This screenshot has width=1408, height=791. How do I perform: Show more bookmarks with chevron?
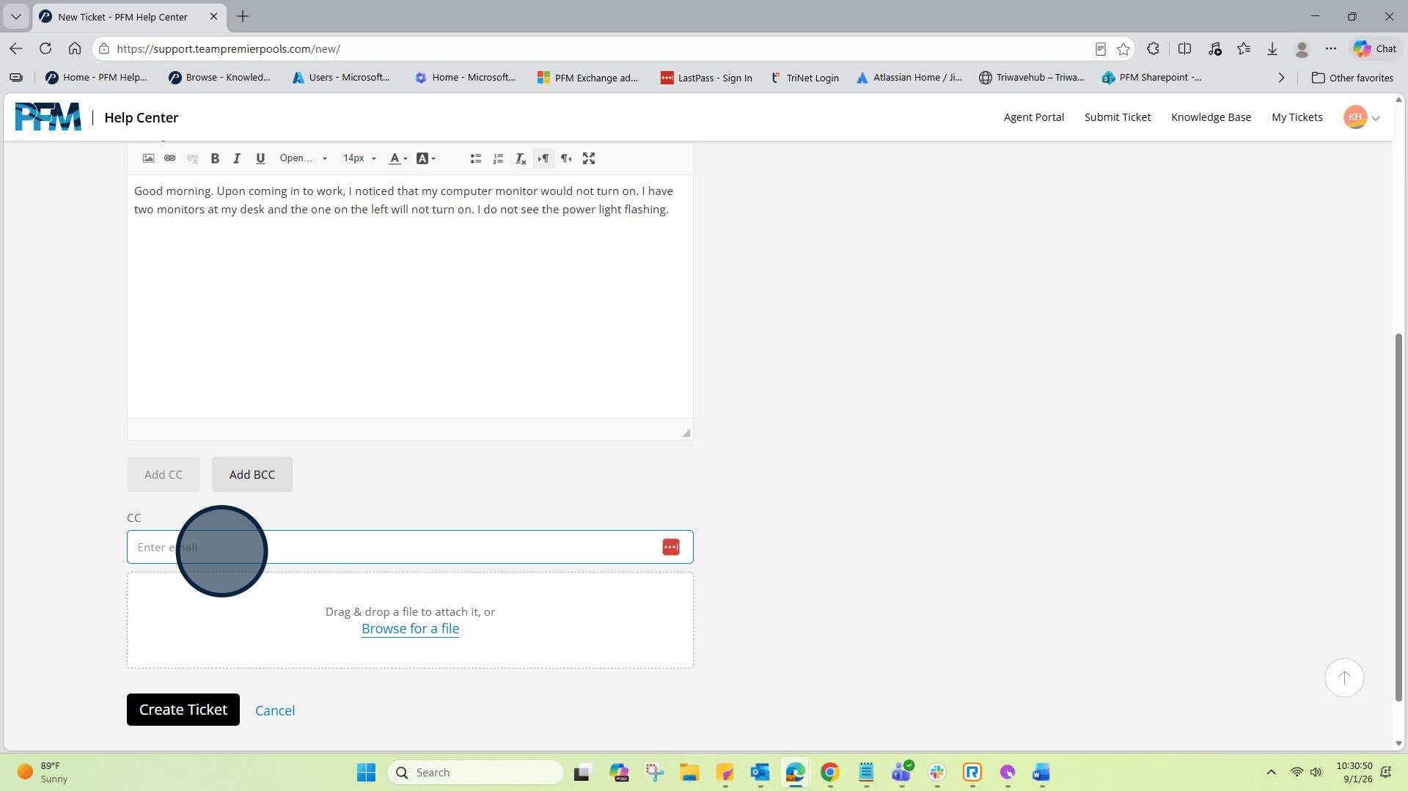point(1281,78)
